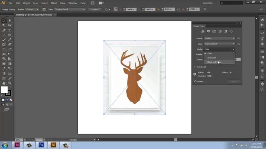
Task: Open the Essentials workspace switcher
Action: [x=209, y=3]
